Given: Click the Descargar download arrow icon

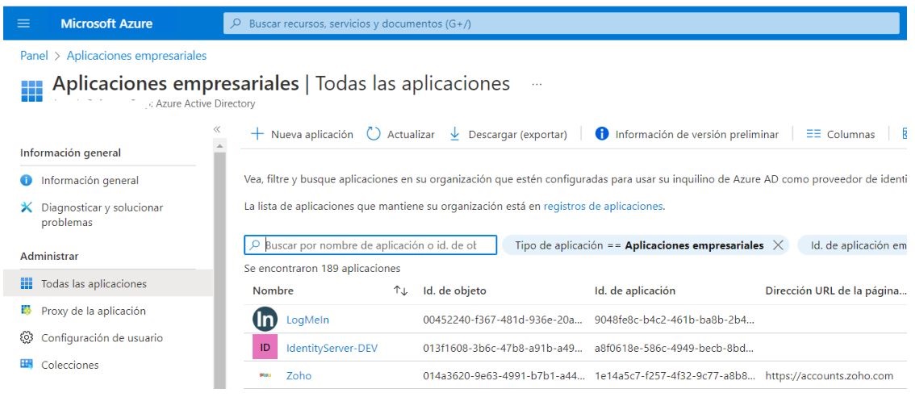Looking at the screenshot, I should tap(454, 134).
